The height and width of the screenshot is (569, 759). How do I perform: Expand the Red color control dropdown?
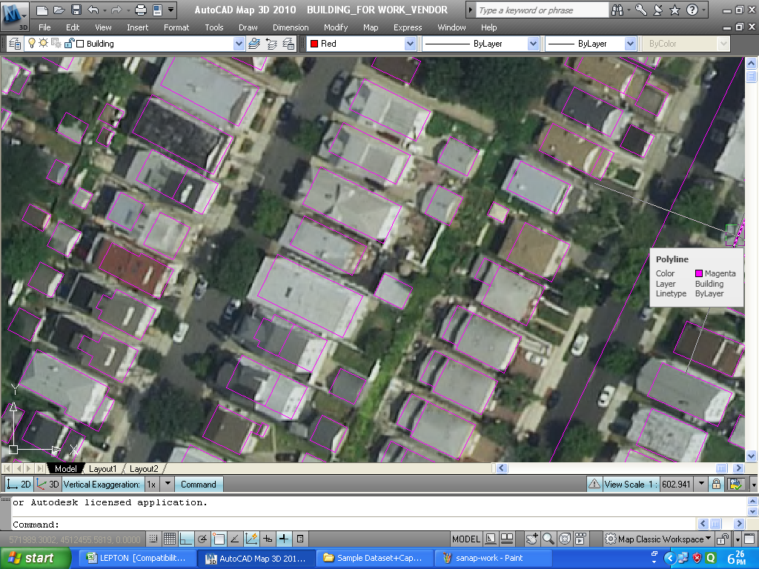tap(410, 44)
